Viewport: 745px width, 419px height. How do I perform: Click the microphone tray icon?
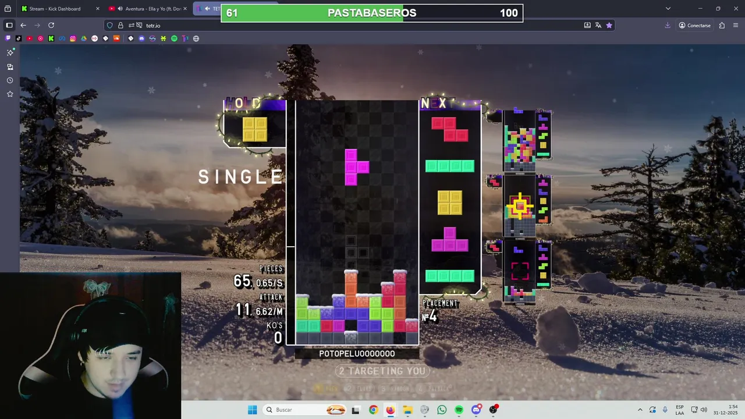tap(665, 410)
